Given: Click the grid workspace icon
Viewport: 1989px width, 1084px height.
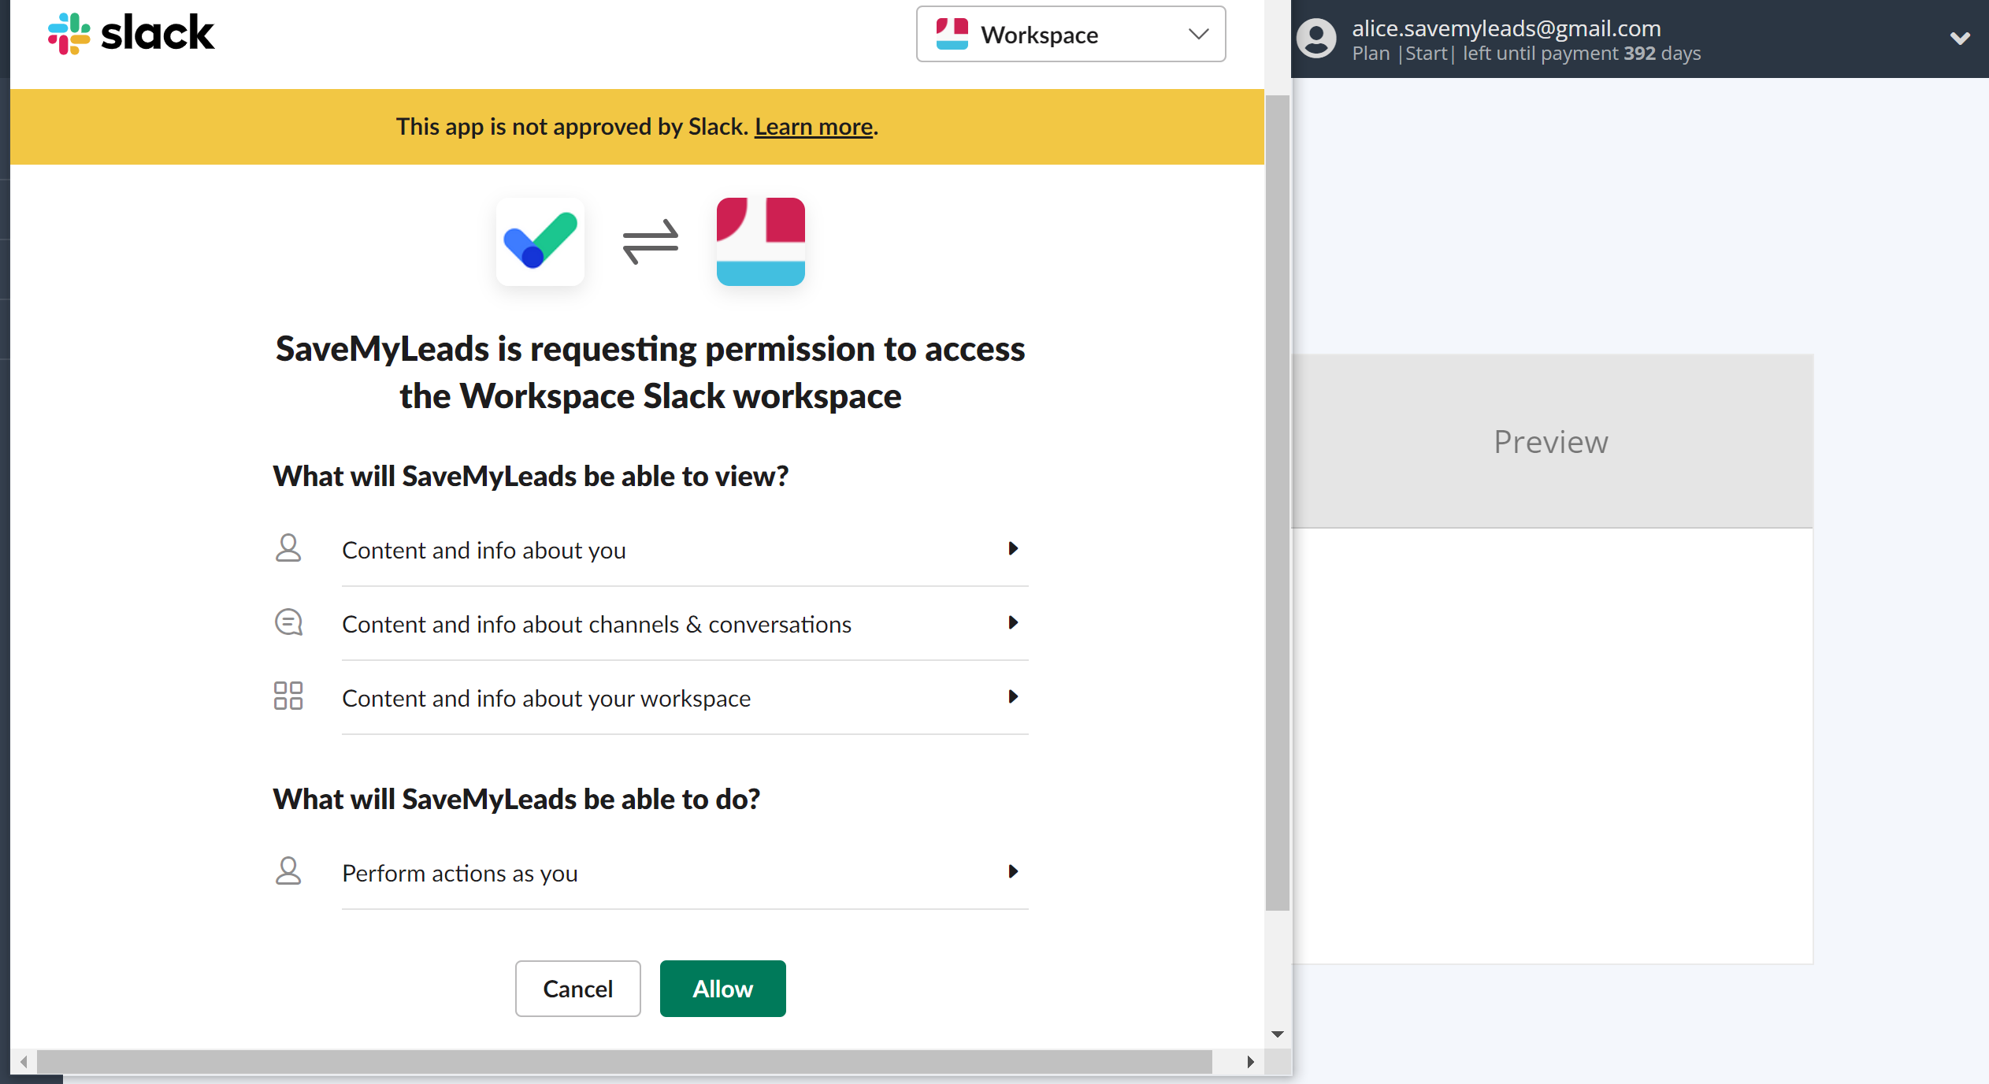Looking at the screenshot, I should click(288, 696).
